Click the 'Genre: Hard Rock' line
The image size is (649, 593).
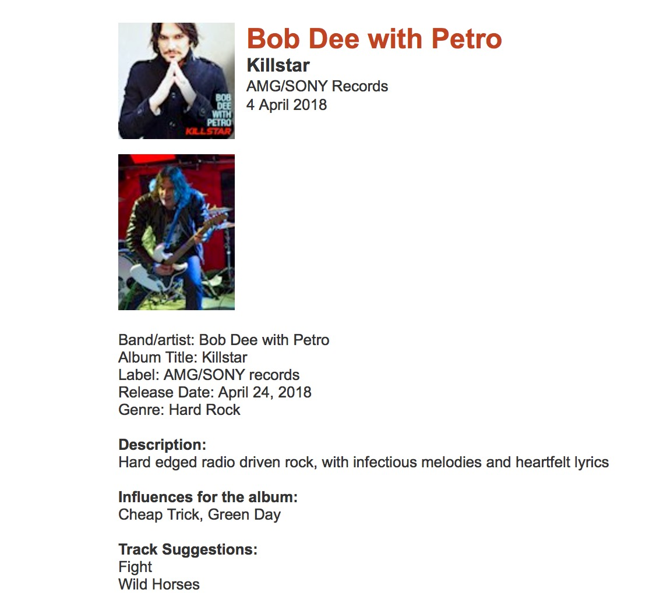[179, 410]
